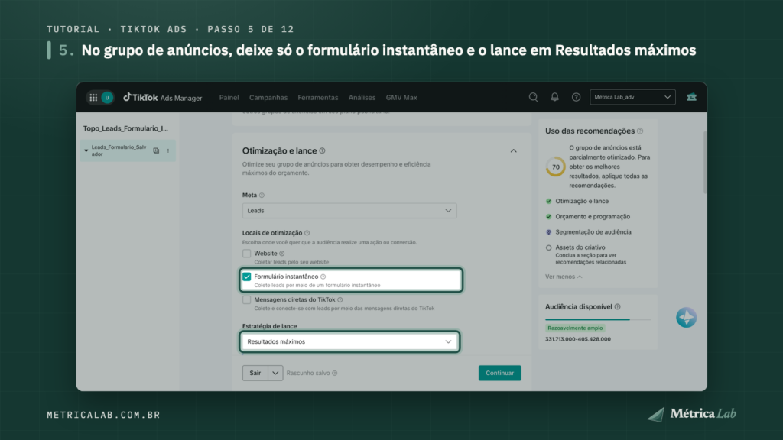The width and height of the screenshot is (783, 440).
Task: Show info for Mensagens diretas do TikTok
Action: pyautogui.click(x=340, y=299)
